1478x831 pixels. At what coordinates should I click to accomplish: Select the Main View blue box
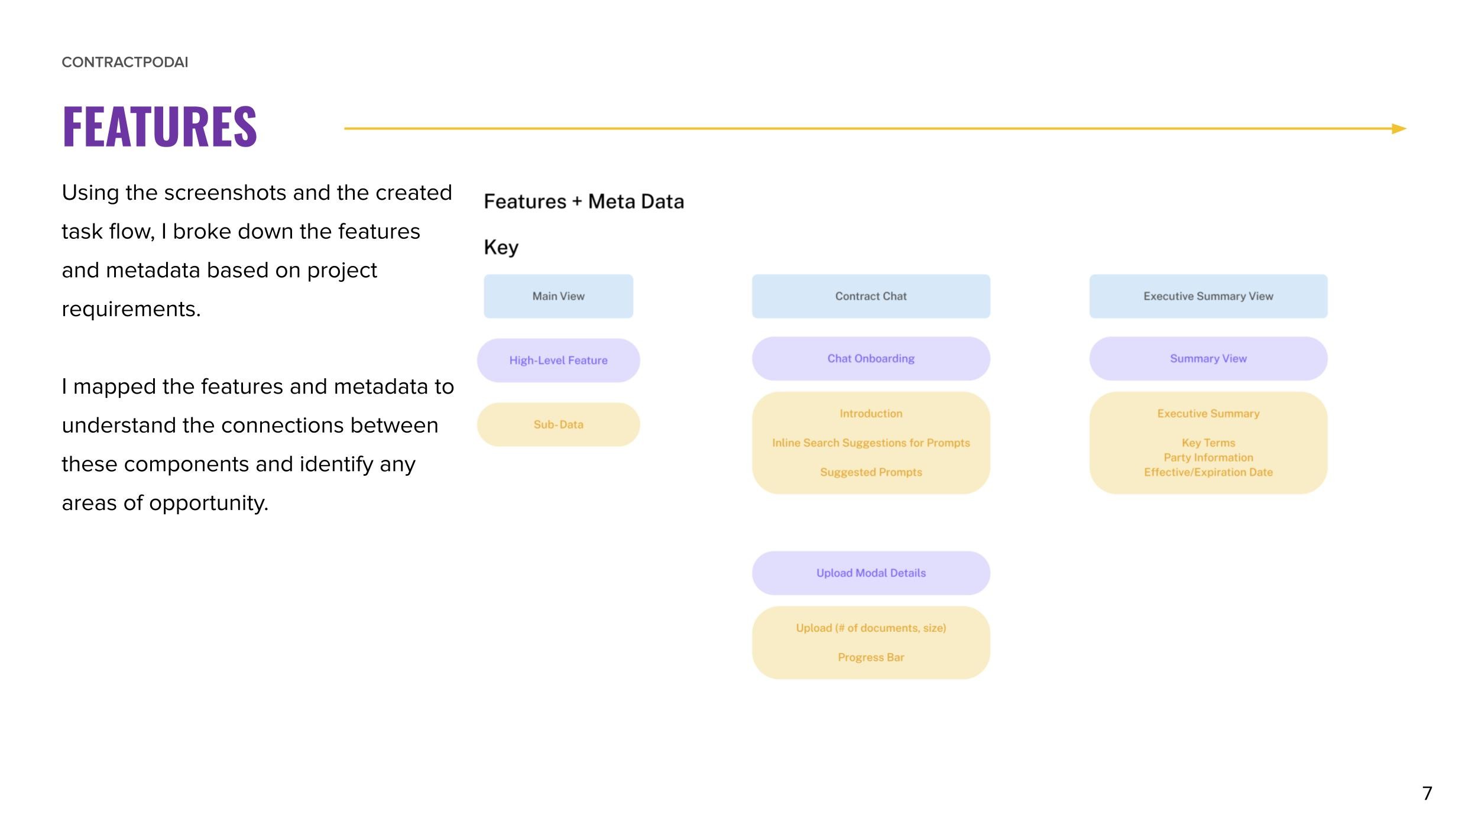pos(558,296)
